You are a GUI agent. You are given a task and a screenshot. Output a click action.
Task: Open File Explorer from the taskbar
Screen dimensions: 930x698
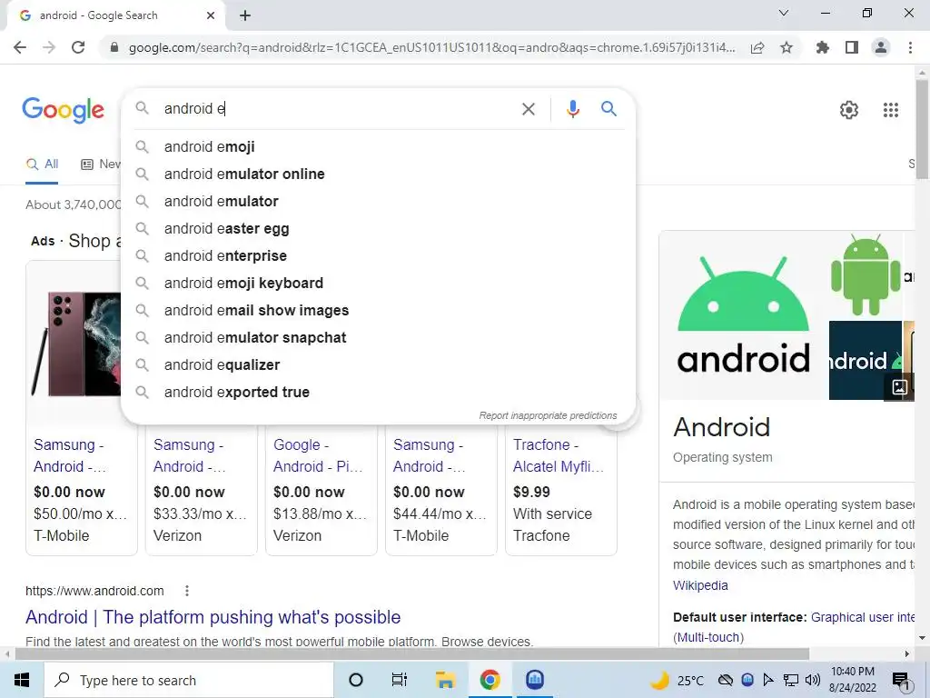coord(445,680)
